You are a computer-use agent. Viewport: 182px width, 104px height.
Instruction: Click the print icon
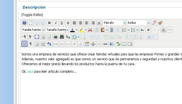tap(56, 37)
